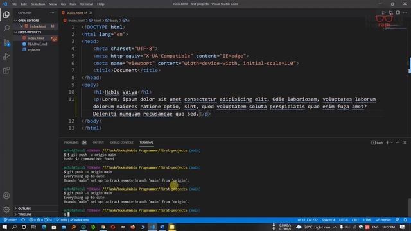The width and height of the screenshot is (411, 231).
Task: Click the UTF-8 encoding indicator
Action: tap(344, 220)
